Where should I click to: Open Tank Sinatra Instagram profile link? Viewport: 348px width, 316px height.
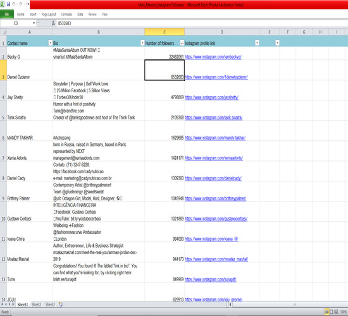pos(213,118)
